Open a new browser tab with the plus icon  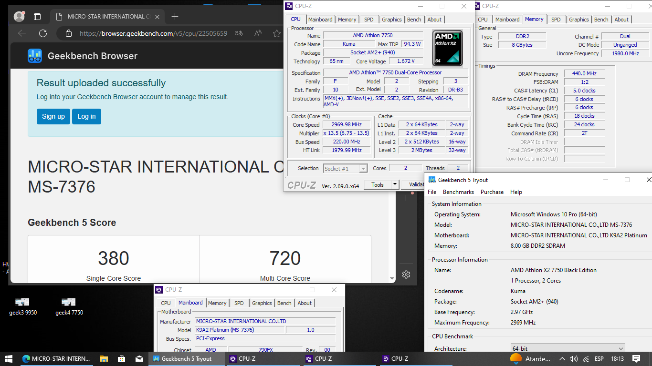tap(175, 17)
